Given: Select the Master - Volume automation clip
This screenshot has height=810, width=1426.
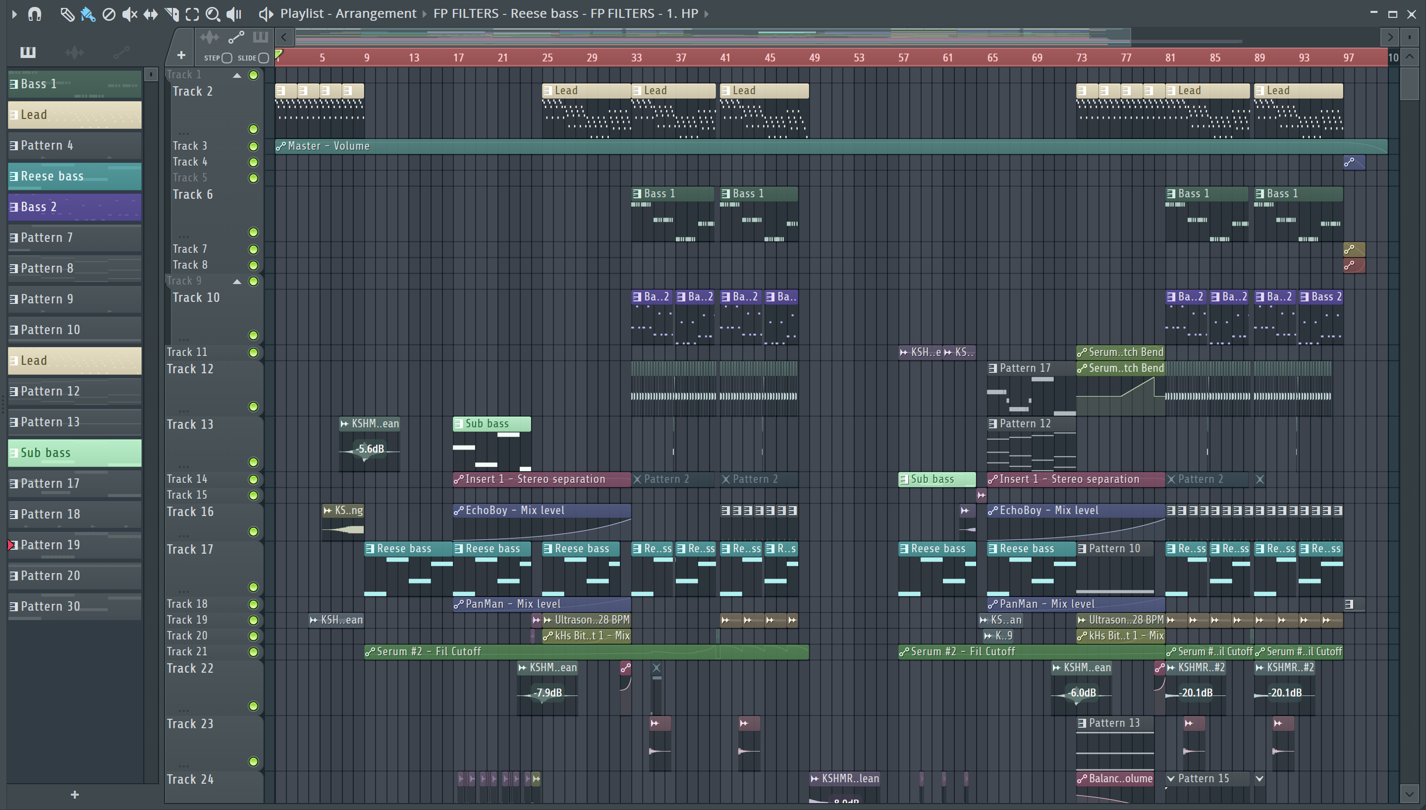Looking at the screenshot, I should click(831, 146).
